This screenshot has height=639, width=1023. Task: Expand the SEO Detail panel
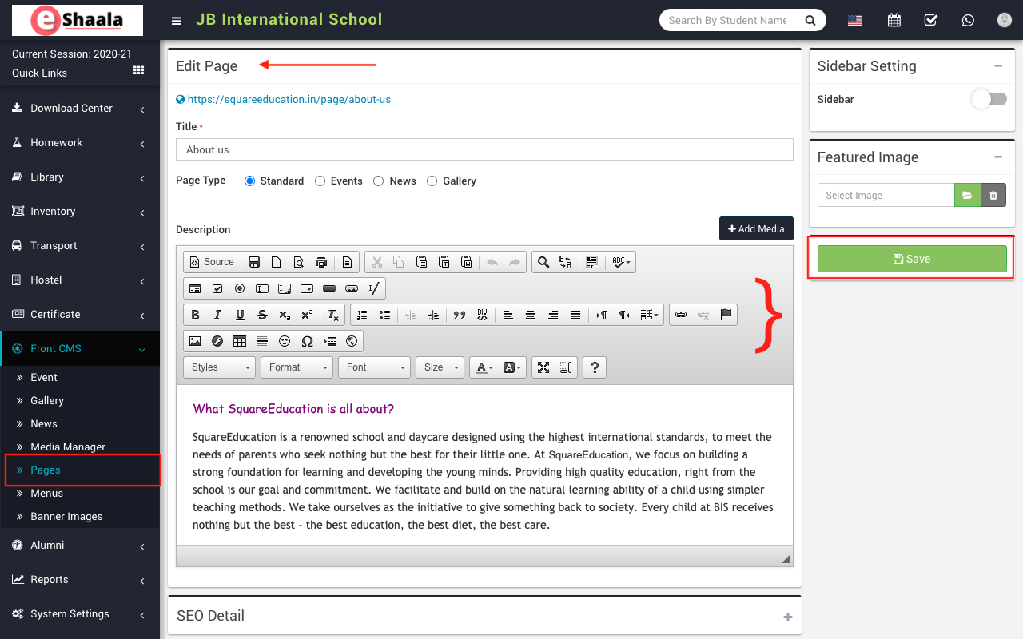point(787,617)
